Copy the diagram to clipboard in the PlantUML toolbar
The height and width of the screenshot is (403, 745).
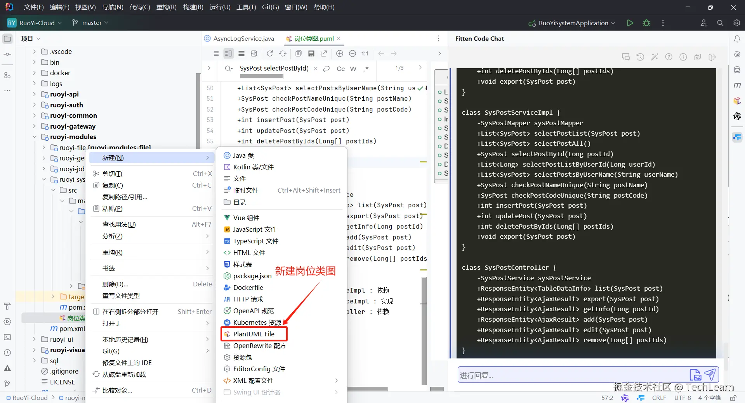(x=298, y=53)
